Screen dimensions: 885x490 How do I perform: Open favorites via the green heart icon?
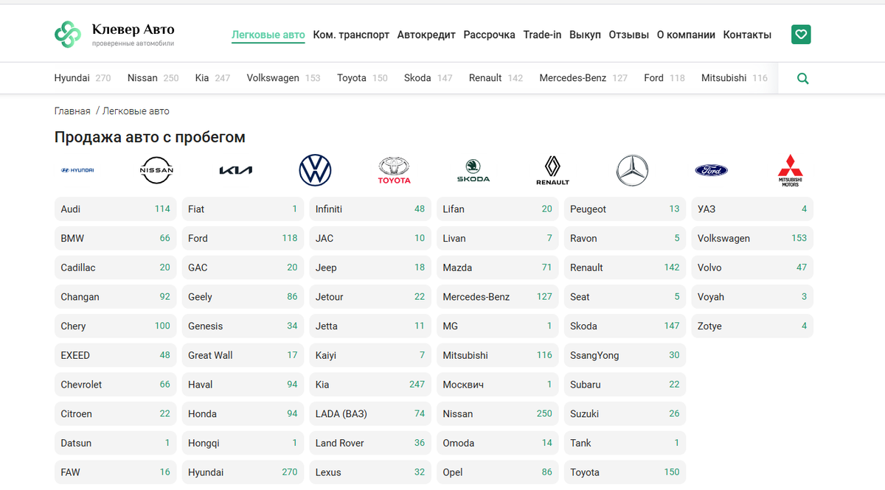tap(801, 34)
